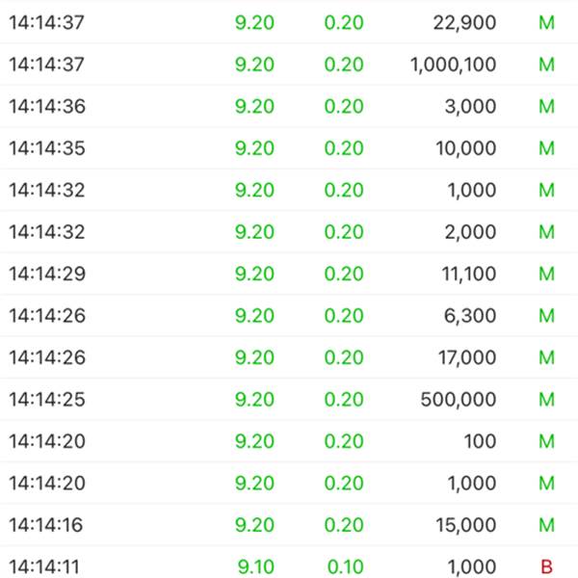
Task: Select the 2,000 volume trade at 14:14:32
Action: (289, 232)
